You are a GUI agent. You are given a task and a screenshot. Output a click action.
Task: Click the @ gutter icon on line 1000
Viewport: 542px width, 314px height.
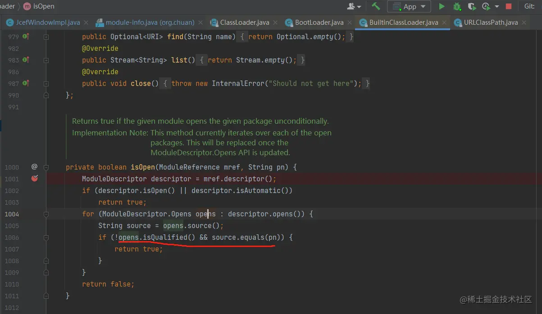tap(34, 166)
